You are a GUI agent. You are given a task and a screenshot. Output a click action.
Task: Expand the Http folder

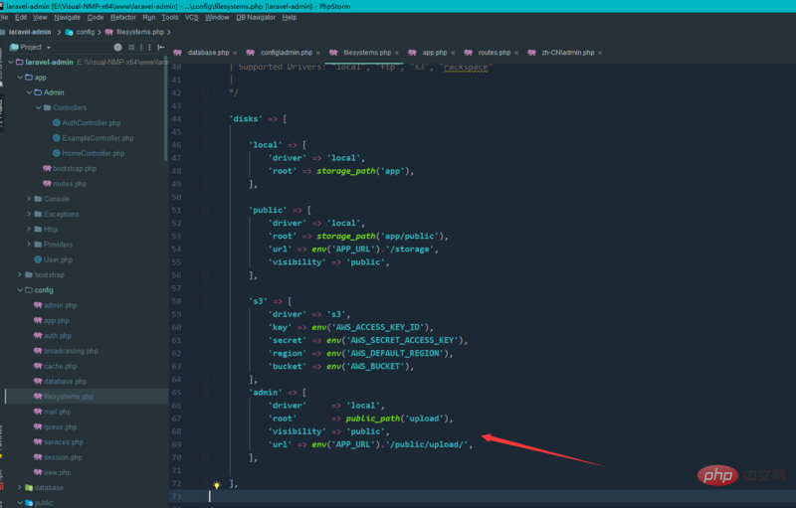pyautogui.click(x=29, y=230)
